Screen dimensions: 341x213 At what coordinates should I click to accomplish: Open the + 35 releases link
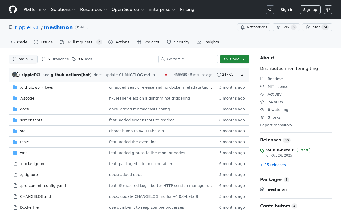[x=273, y=165]
